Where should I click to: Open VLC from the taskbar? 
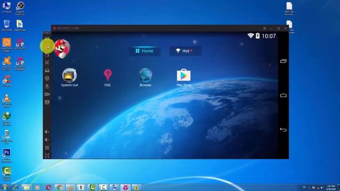[x=71, y=187]
